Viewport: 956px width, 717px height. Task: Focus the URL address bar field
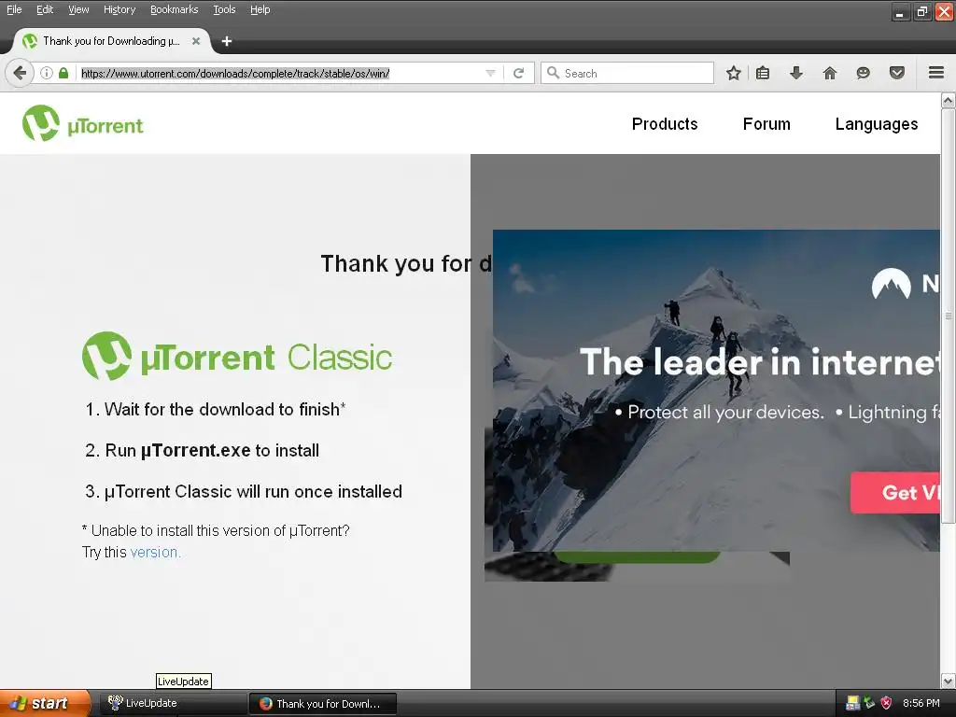pos(280,73)
